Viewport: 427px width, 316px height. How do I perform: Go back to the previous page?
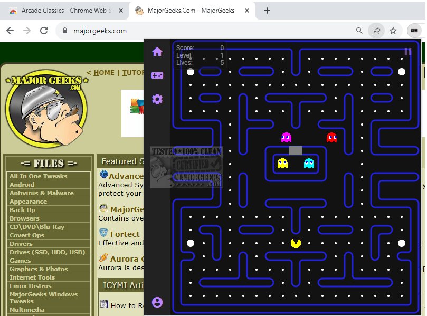[10, 31]
